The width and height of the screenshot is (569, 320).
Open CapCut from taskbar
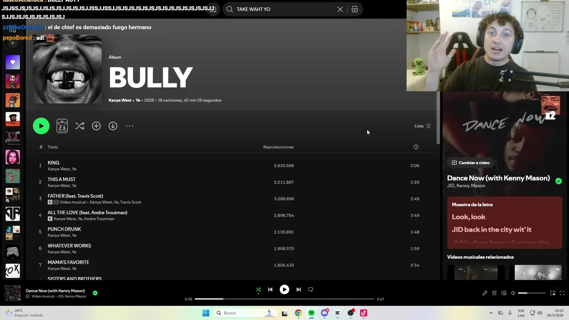click(x=338, y=313)
